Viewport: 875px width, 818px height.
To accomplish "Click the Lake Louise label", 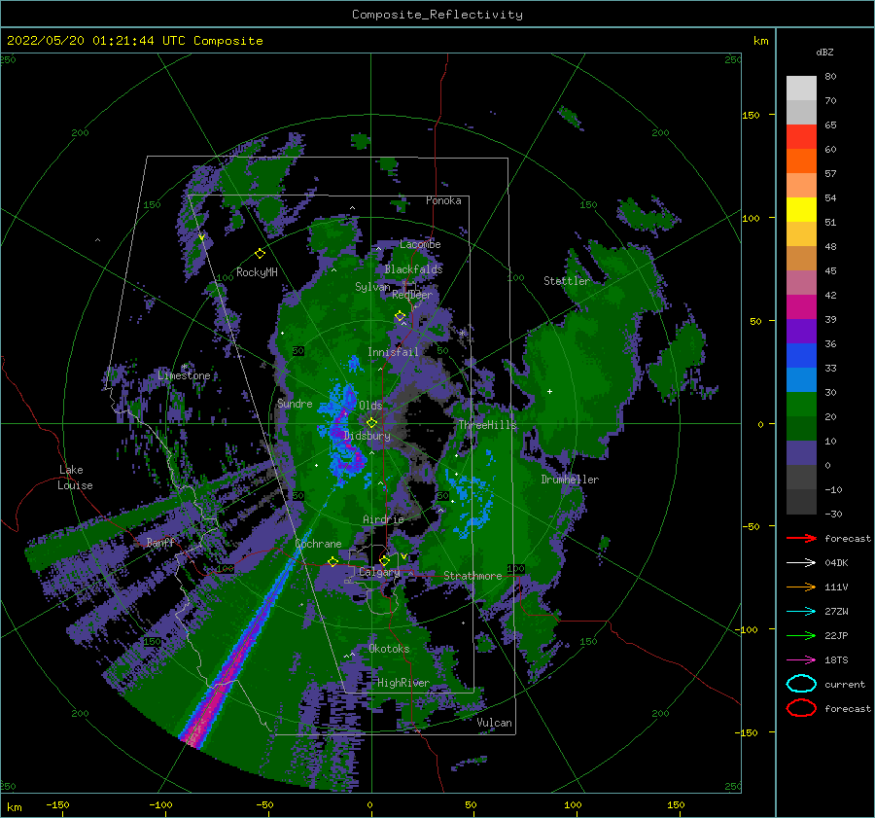I will [75, 478].
